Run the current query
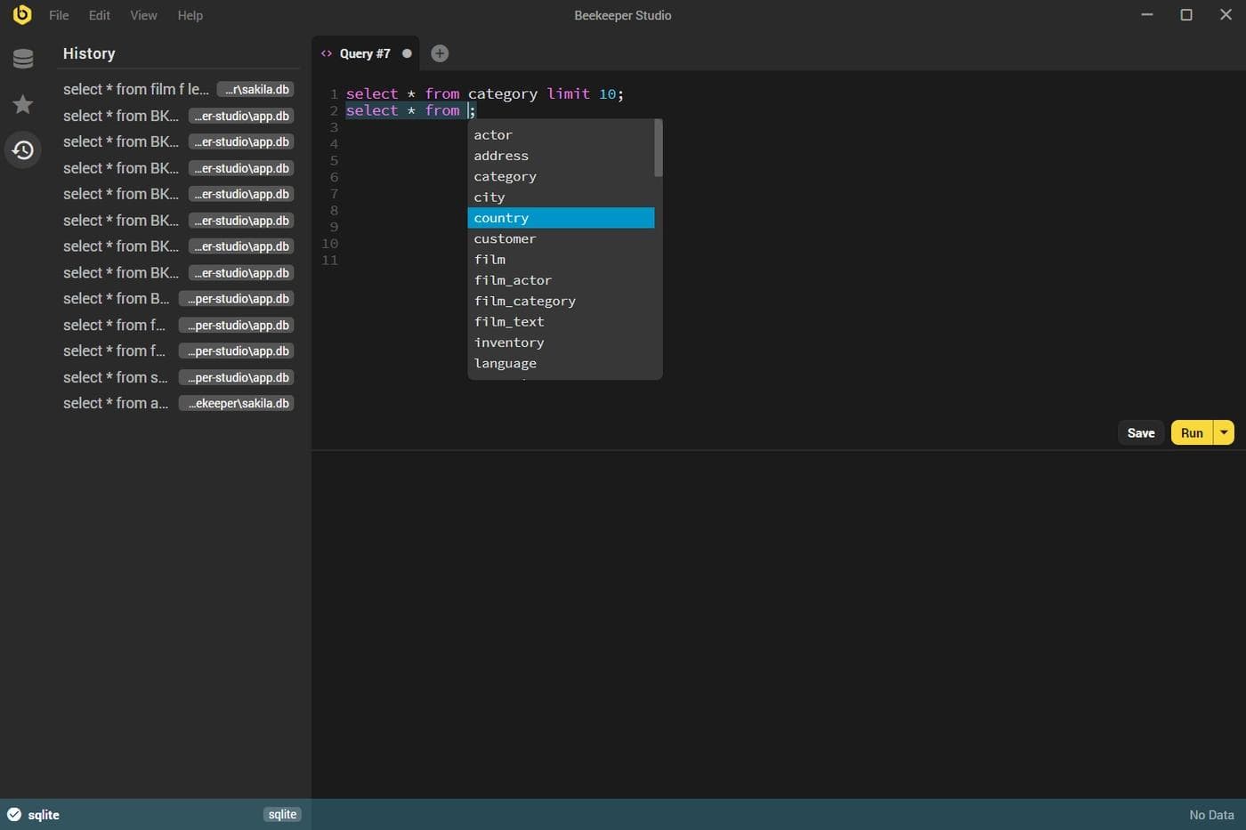The width and height of the screenshot is (1246, 830). coord(1192,433)
